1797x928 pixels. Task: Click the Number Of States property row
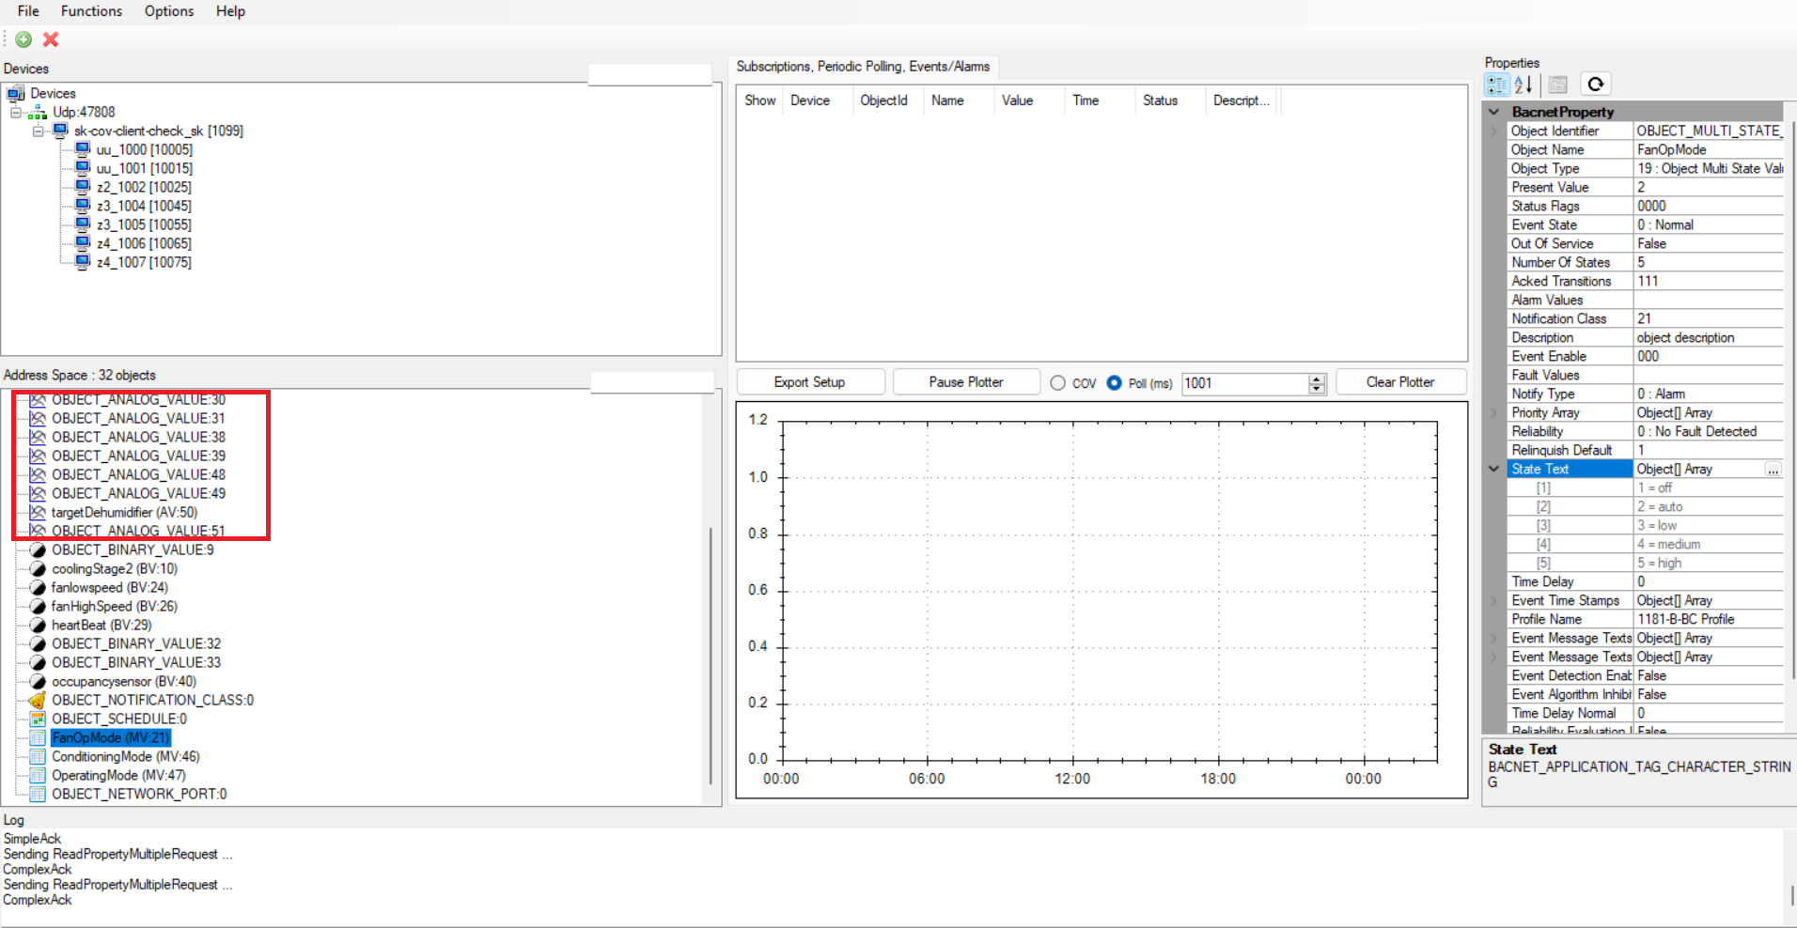pos(1646,262)
